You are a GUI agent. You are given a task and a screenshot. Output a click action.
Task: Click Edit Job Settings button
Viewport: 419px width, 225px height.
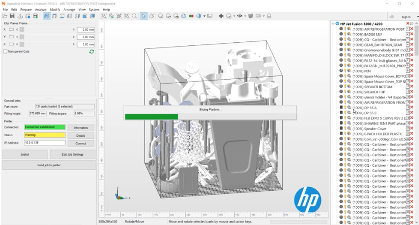coord(72,155)
